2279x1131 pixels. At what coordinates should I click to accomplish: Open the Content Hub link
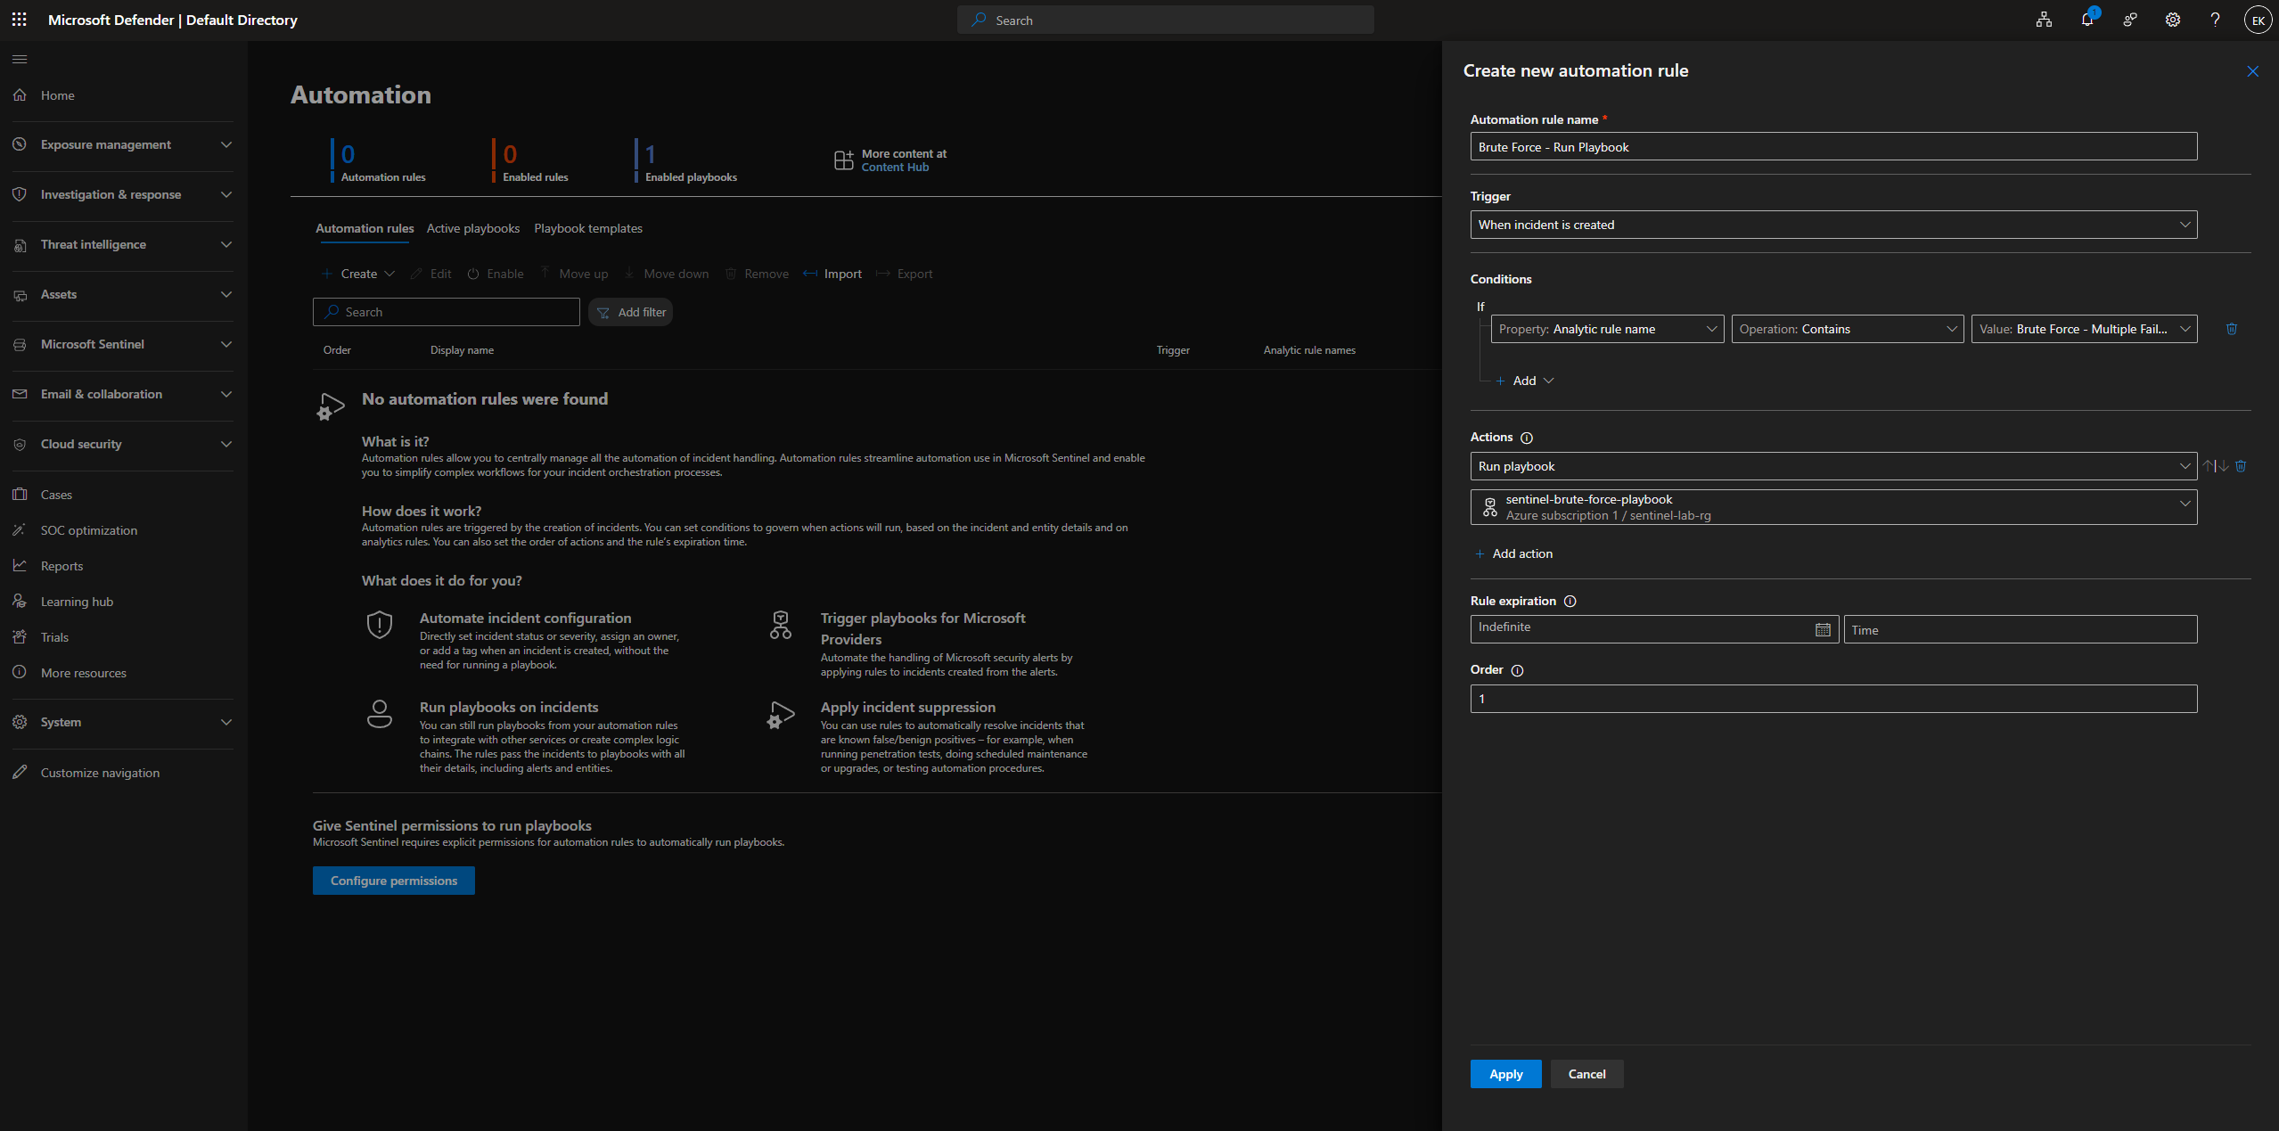[895, 168]
